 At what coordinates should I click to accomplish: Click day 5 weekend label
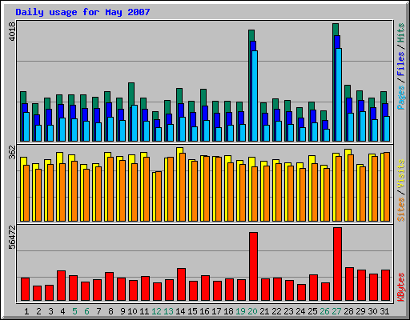pos(74,311)
